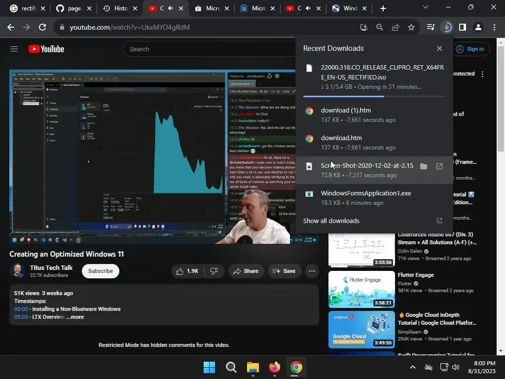Image resolution: width=505 pixels, height=379 pixels.
Task: Close the Recent Downloads popup
Action: point(439,48)
